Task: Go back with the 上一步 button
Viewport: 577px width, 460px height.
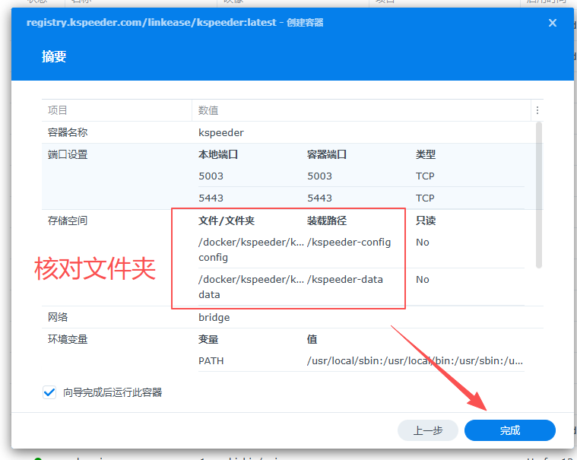Action: point(428,430)
